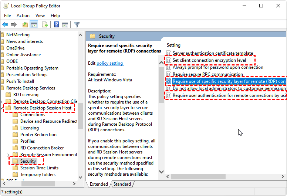Click the Filter funnel toolbar icon
Viewport: 287px width, 196px height.
[x=77, y=24]
